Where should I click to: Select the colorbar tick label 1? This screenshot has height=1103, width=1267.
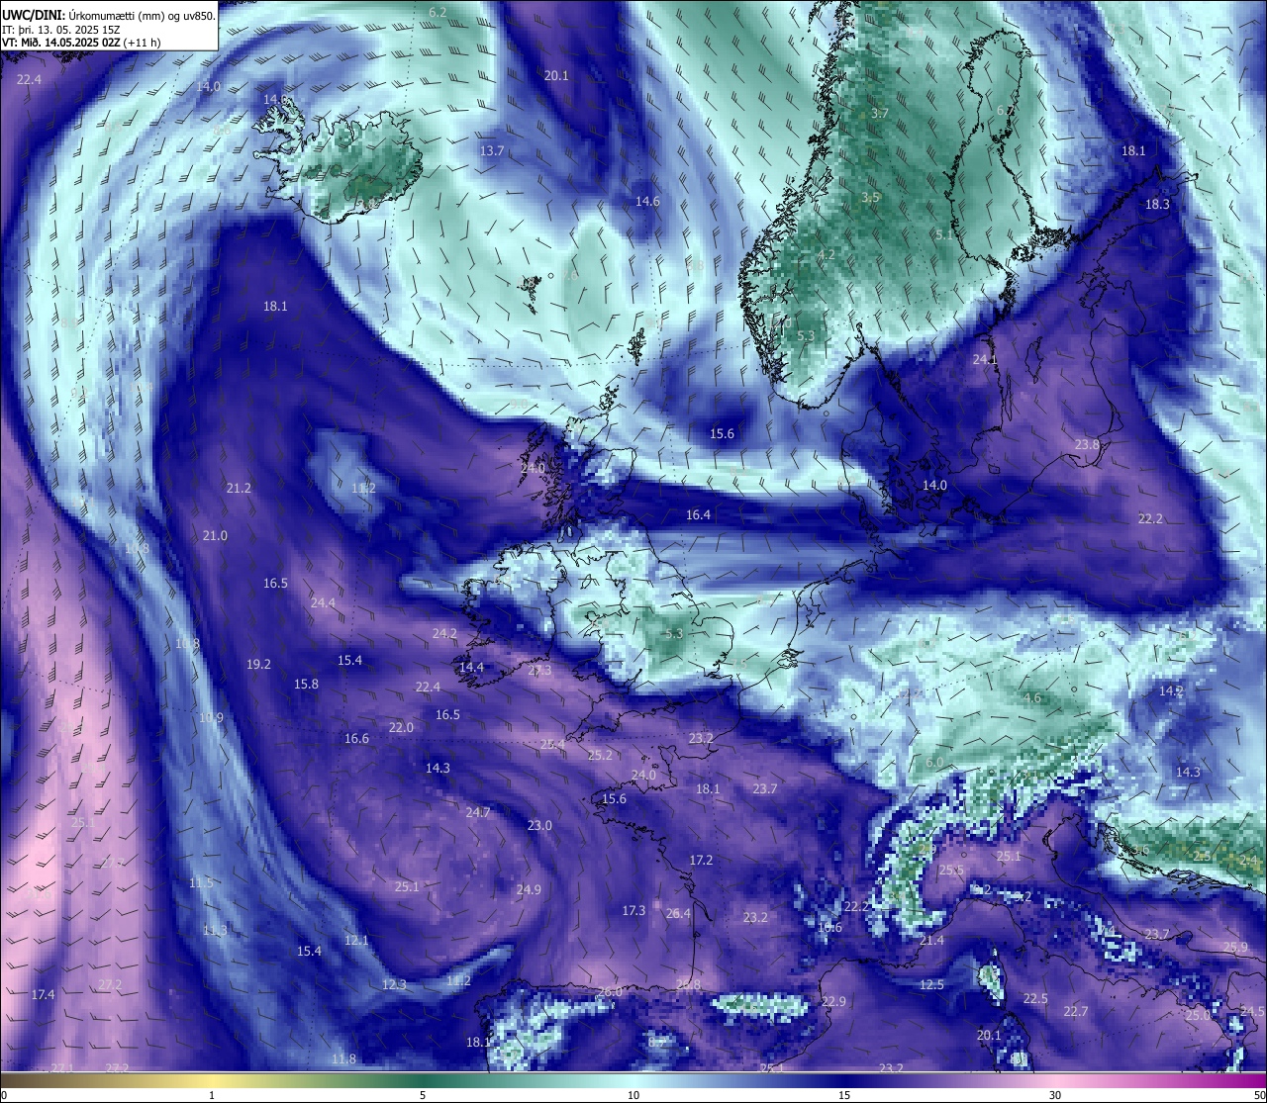point(212,1095)
